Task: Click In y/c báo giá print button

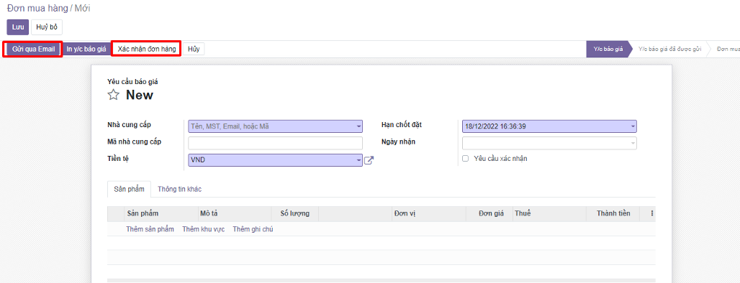Action: click(x=86, y=49)
